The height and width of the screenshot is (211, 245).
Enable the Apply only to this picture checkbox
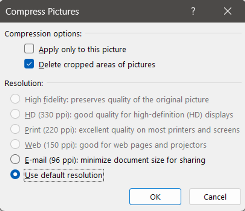[x=29, y=49]
